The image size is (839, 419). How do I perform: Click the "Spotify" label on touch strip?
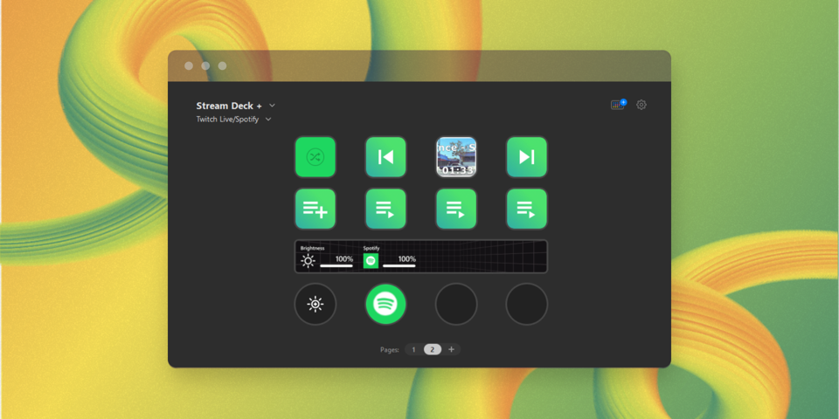tap(371, 248)
